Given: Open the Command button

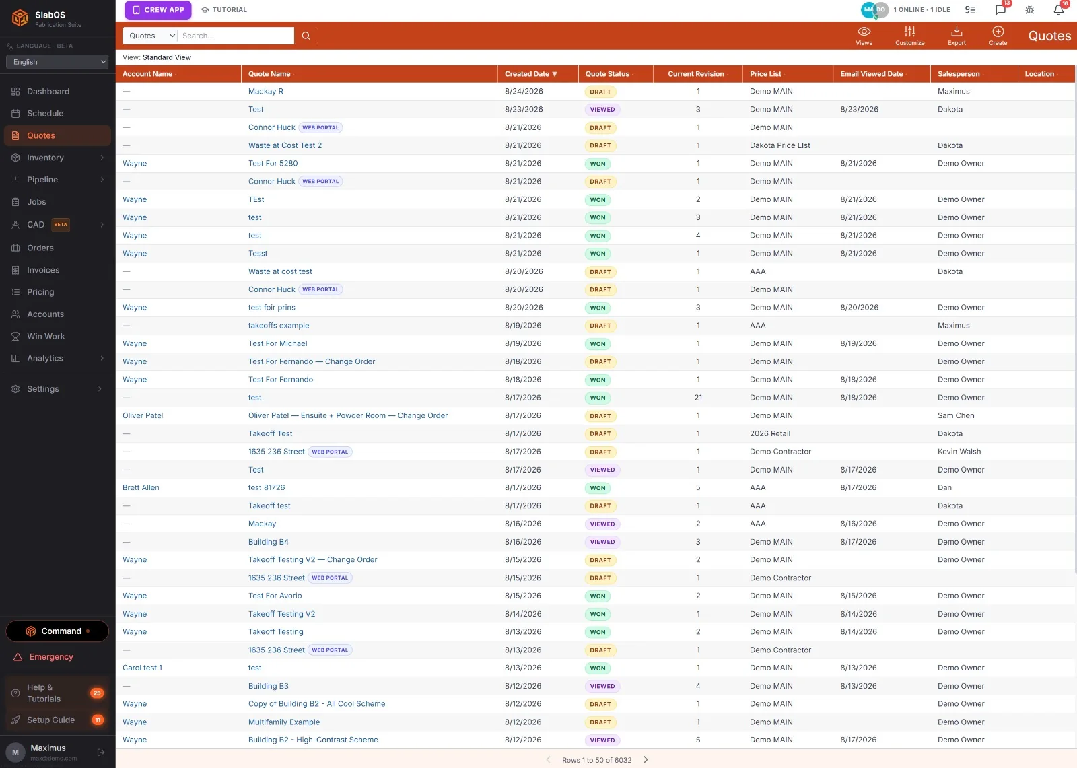Looking at the screenshot, I should [x=57, y=631].
